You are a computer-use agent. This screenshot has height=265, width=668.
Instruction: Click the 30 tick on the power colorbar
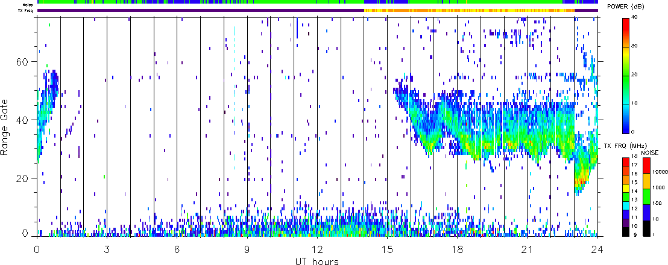tap(635, 46)
